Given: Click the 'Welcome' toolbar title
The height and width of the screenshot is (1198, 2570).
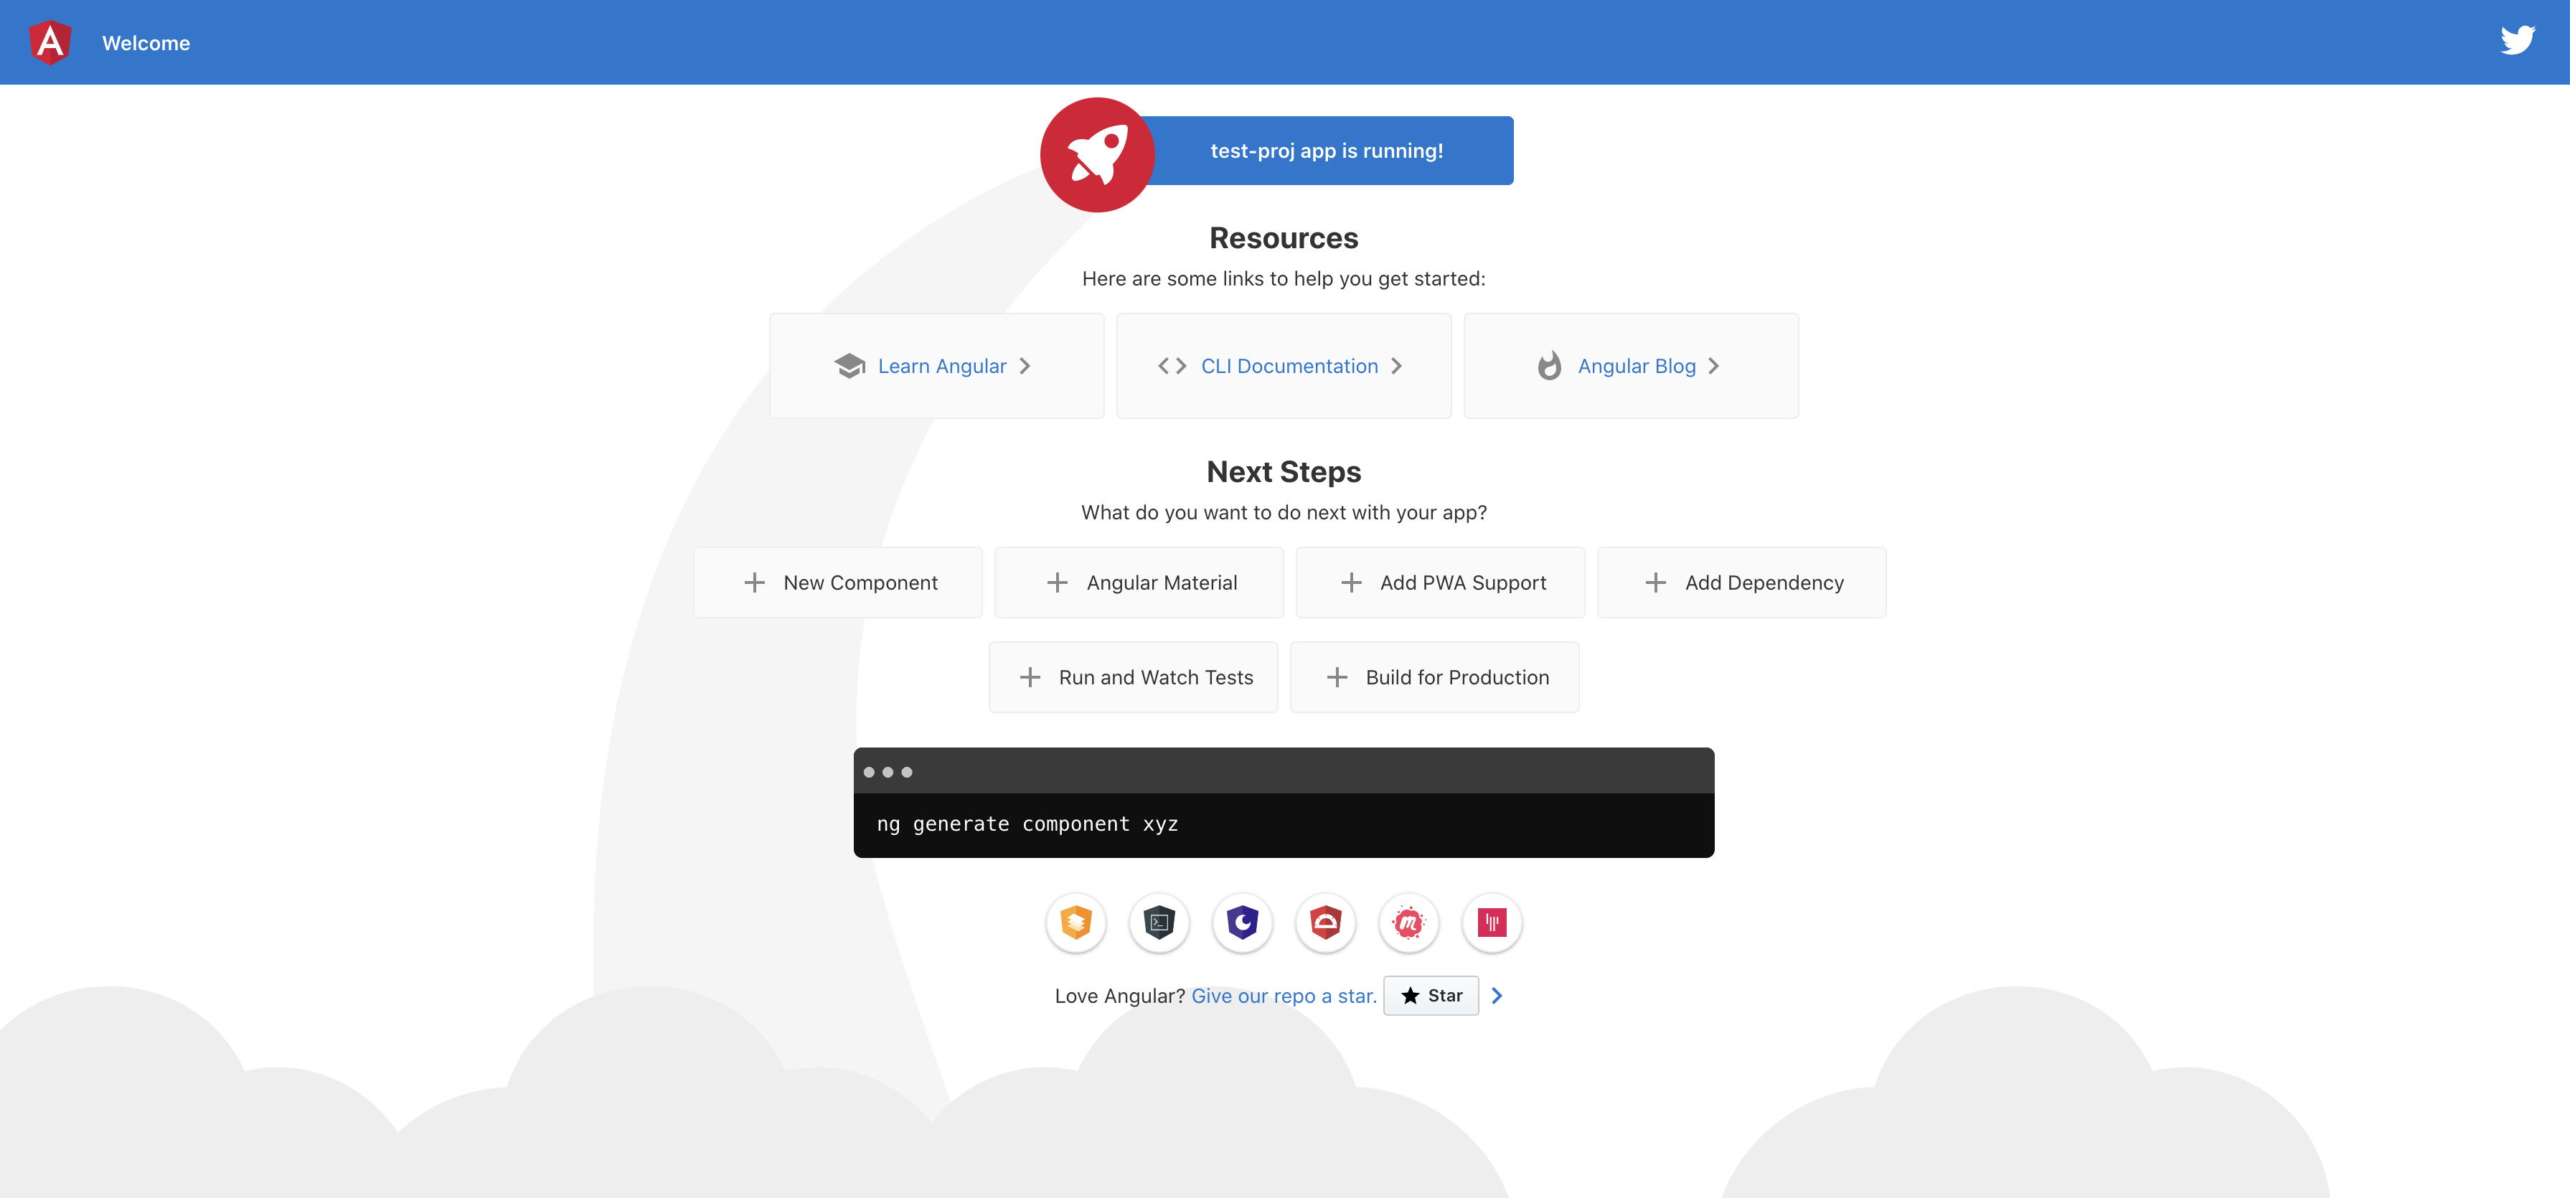Looking at the screenshot, I should [146, 43].
